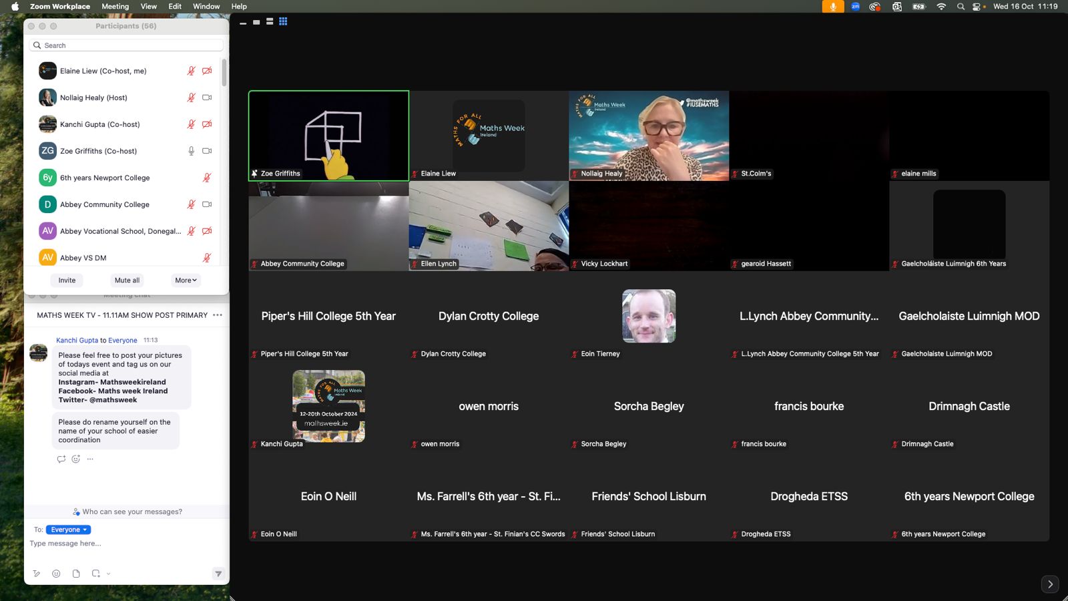This screenshot has height=601, width=1068.
Task: Select Elaine Liew Maths Week logo tile
Action: 489,136
